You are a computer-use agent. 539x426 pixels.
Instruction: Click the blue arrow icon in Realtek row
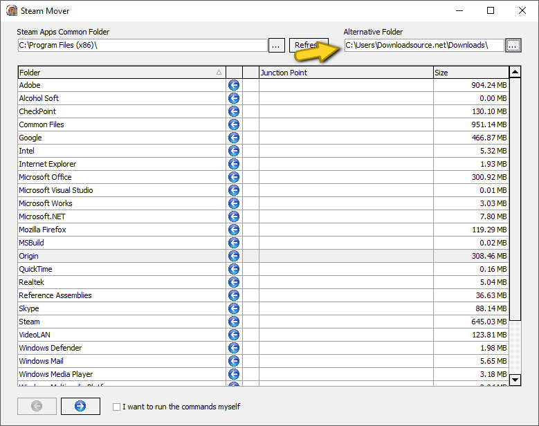[234, 282]
